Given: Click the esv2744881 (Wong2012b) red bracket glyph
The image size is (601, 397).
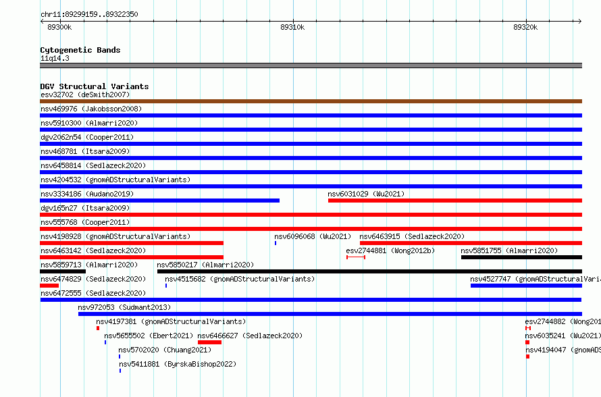Looking at the screenshot, I should point(356,257).
